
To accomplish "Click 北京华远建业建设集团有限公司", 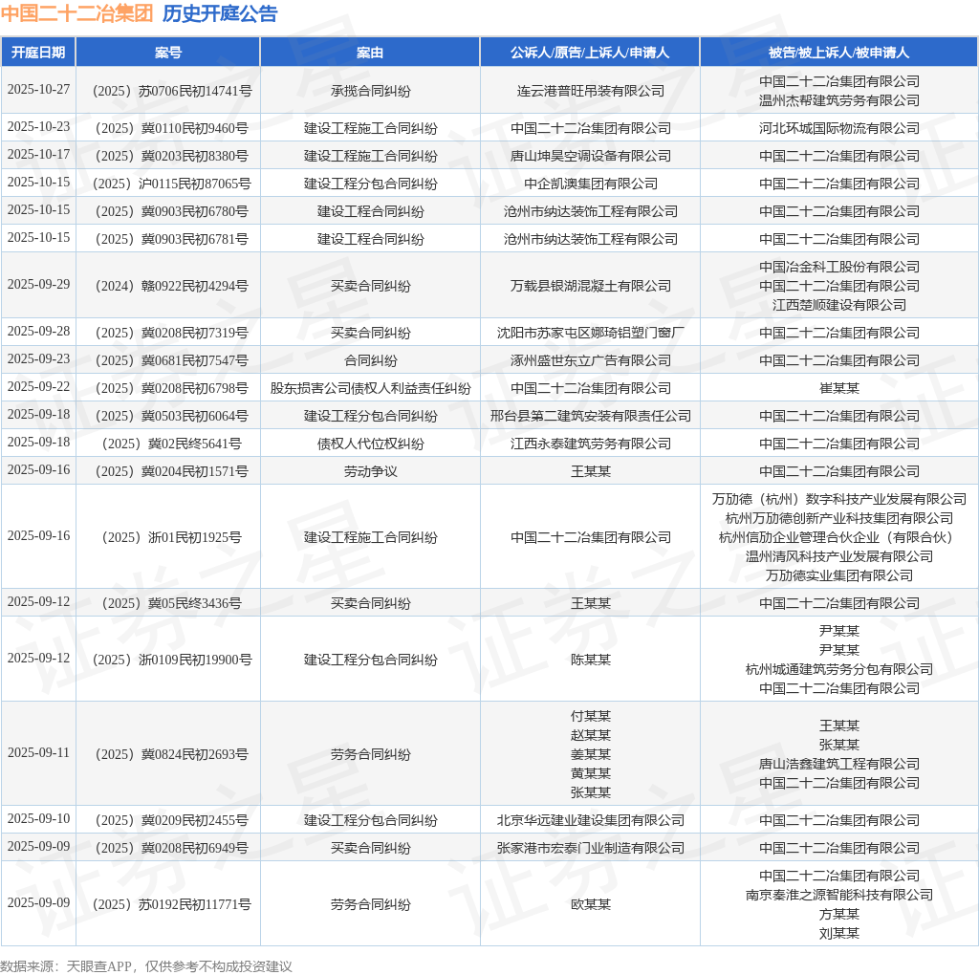I will (590, 821).
